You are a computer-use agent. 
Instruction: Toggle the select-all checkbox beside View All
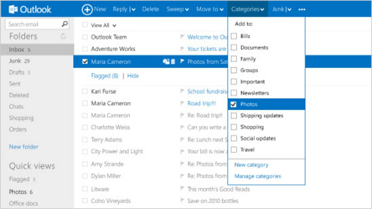coord(85,25)
